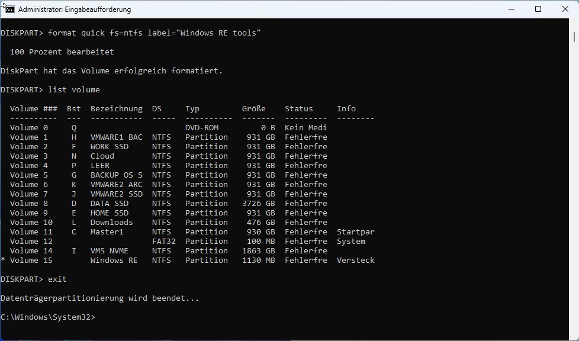The height and width of the screenshot is (341, 579).
Task: Click the scrollbar up arrow
Action: (574, 24)
